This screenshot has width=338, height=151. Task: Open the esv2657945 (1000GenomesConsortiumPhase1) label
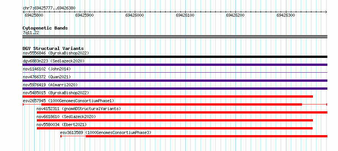[68, 101]
